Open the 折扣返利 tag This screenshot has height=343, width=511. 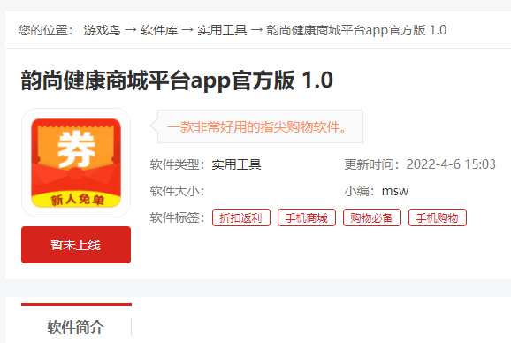point(241,217)
